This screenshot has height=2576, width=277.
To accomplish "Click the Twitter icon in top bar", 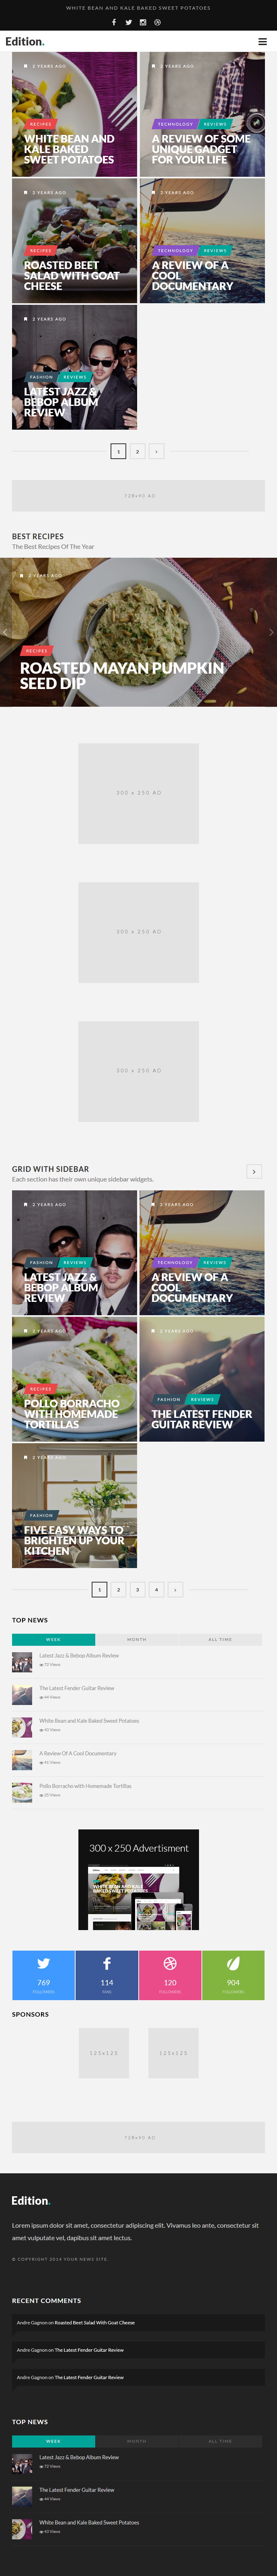I will tap(128, 22).
